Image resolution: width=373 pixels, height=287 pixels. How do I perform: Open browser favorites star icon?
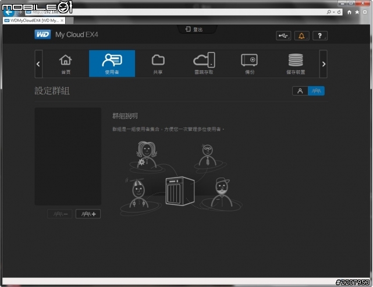(357, 12)
